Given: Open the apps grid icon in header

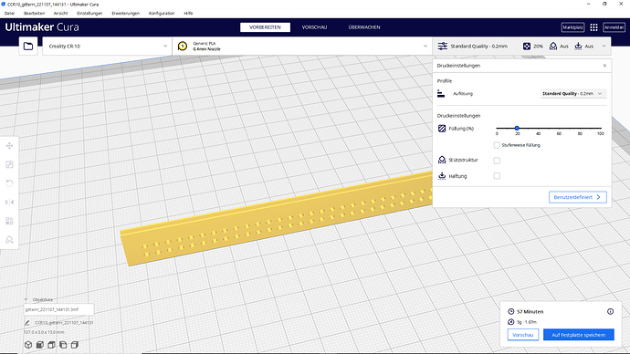Looking at the screenshot, I should (593, 27).
